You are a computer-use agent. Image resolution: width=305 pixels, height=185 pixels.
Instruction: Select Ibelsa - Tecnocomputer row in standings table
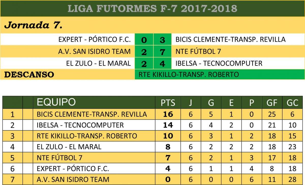(80, 125)
